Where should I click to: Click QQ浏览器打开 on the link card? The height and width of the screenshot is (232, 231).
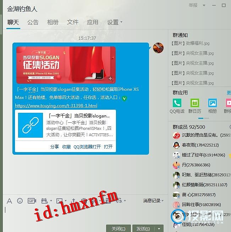[87, 147]
